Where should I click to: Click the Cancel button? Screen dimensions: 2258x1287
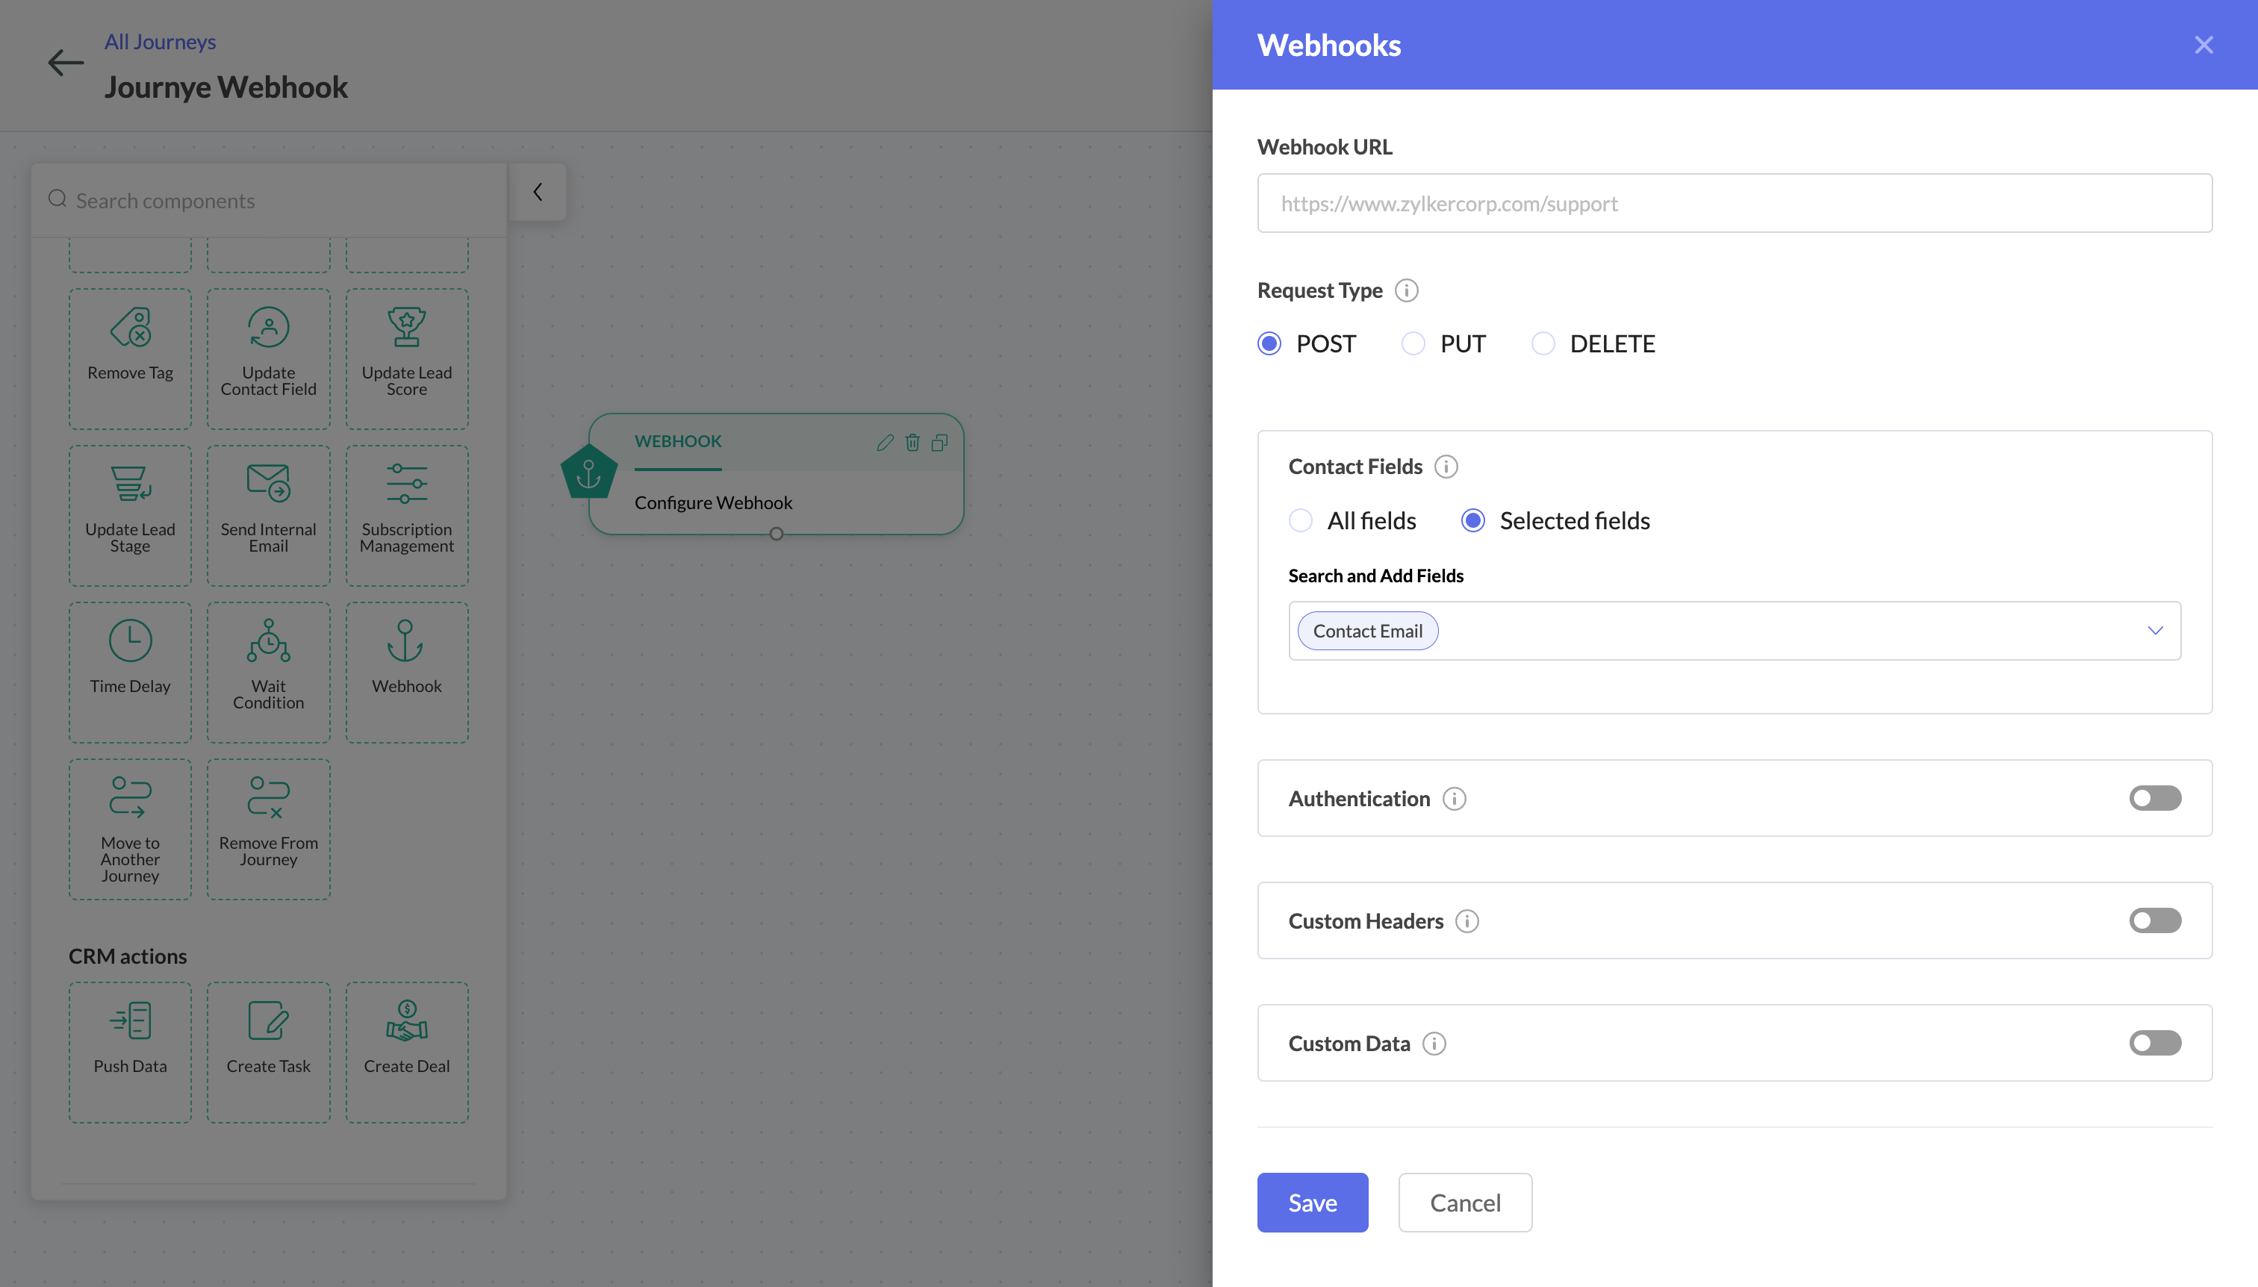tap(1465, 1202)
